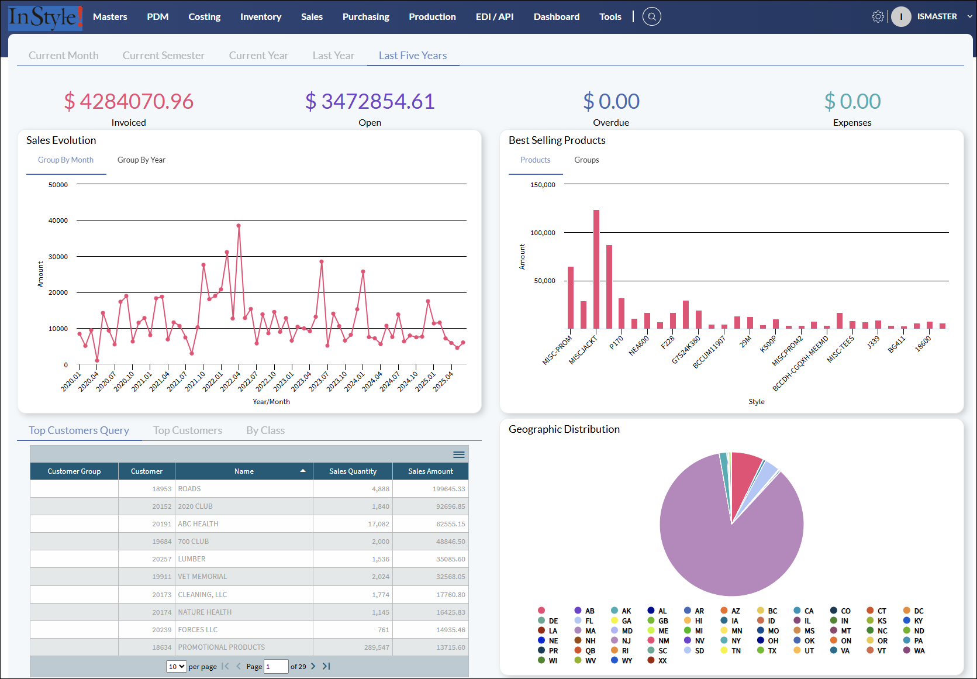Click the search magnifier icon in navbar
977x679 pixels.
pyautogui.click(x=651, y=16)
